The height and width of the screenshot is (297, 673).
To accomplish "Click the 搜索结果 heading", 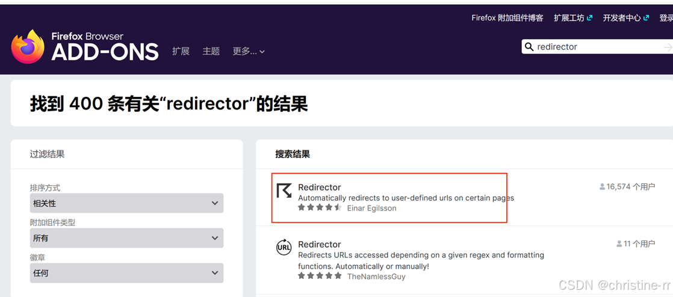I will pos(293,155).
